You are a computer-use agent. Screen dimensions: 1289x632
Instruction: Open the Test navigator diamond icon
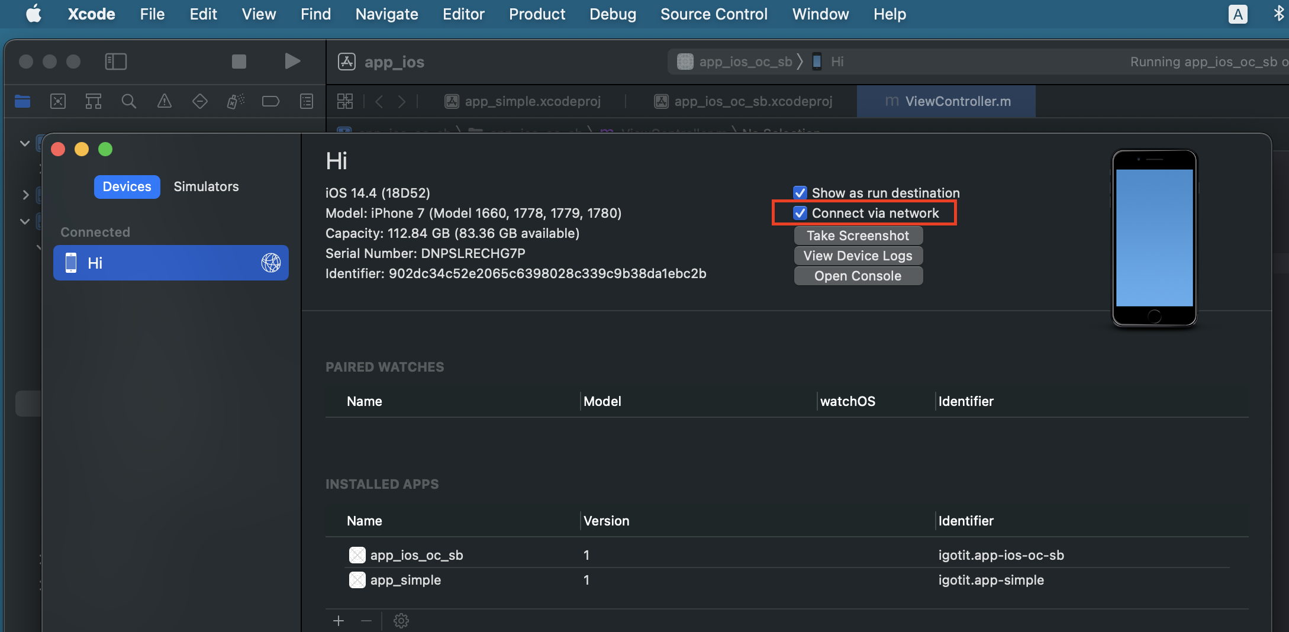click(200, 101)
